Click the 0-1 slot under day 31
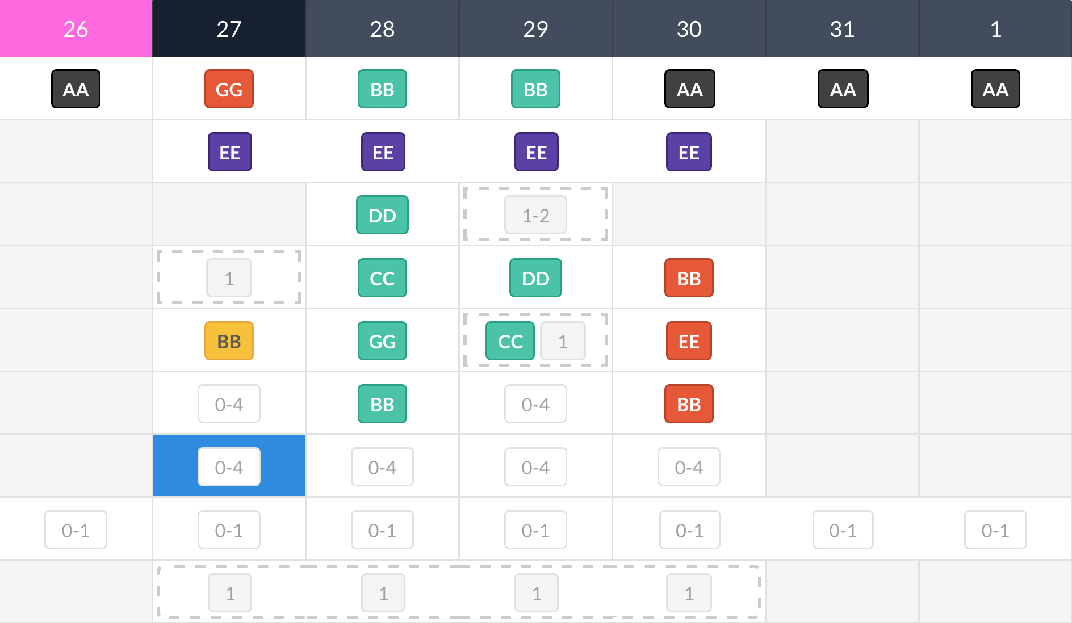This screenshot has width=1072, height=623. 843,530
